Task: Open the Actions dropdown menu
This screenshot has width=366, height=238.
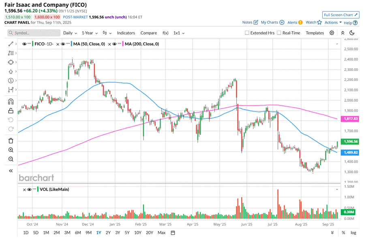Action: (333, 22)
